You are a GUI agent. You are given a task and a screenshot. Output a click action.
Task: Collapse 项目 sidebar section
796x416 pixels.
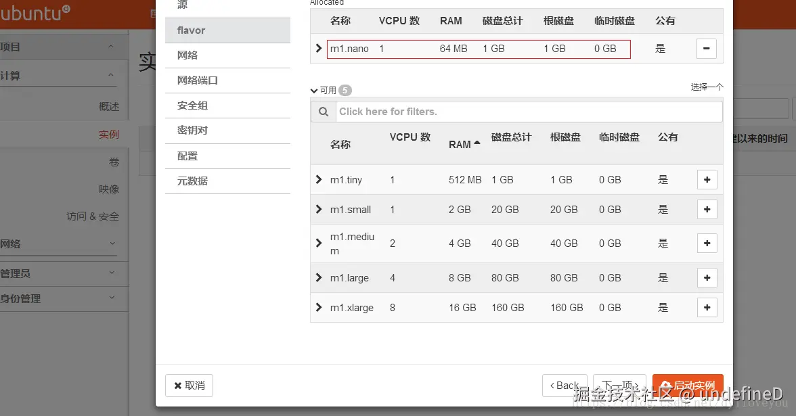pyautogui.click(x=111, y=47)
